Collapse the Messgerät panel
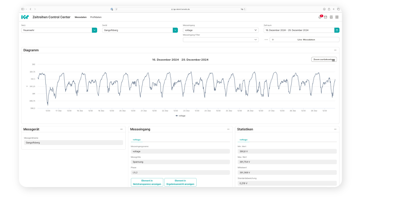Screen dimensions: 414x200 coord(121,129)
